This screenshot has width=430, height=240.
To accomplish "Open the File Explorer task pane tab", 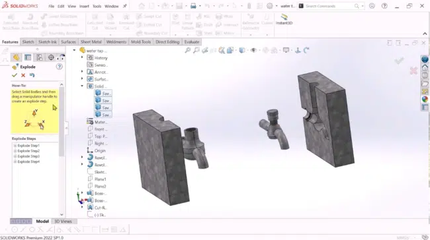I will (x=425, y=83).
